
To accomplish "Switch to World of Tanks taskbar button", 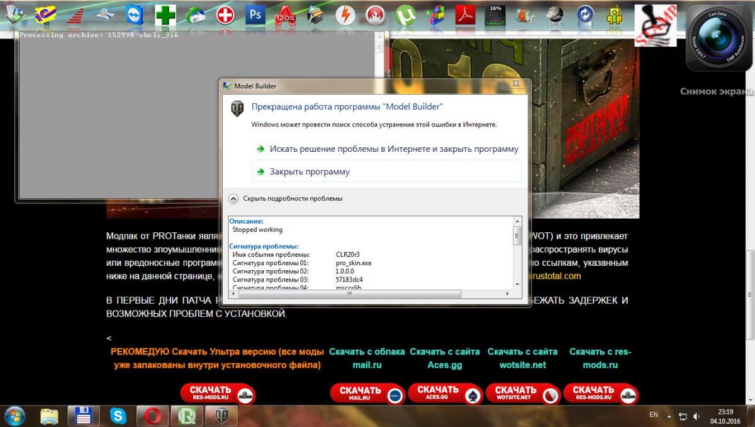I will coord(221,416).
